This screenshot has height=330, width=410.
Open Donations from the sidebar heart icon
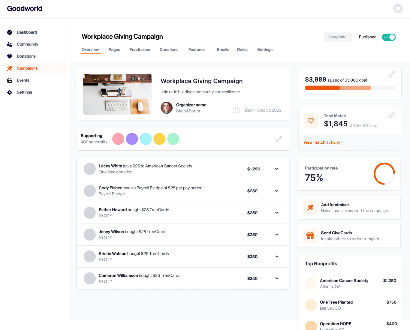(10, 56)
